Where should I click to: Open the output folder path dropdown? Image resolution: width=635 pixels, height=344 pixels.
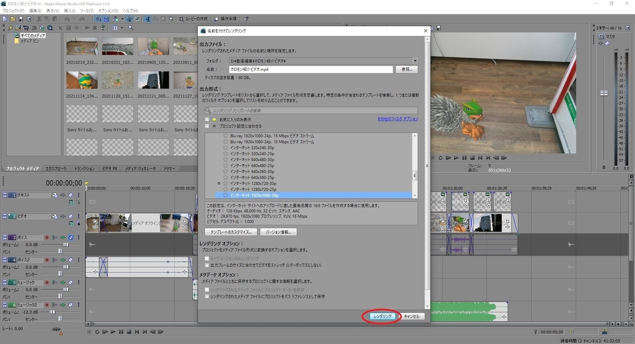415,61
